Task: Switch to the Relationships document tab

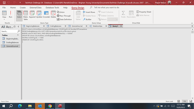Action: tap(98, 26)
